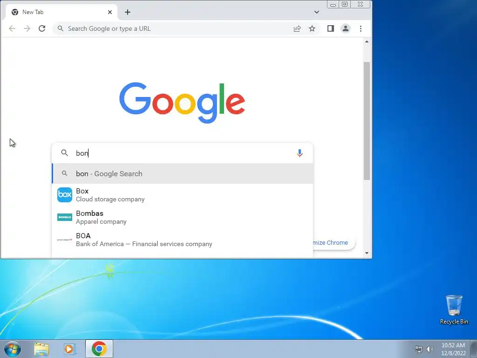
Task: Click the Bank of America logo thumbnail
Action: pos(65,240)
